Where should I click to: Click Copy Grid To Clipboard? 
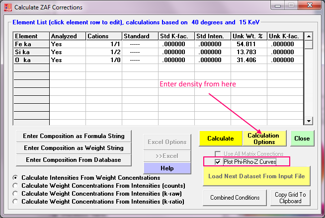[291, 198]
